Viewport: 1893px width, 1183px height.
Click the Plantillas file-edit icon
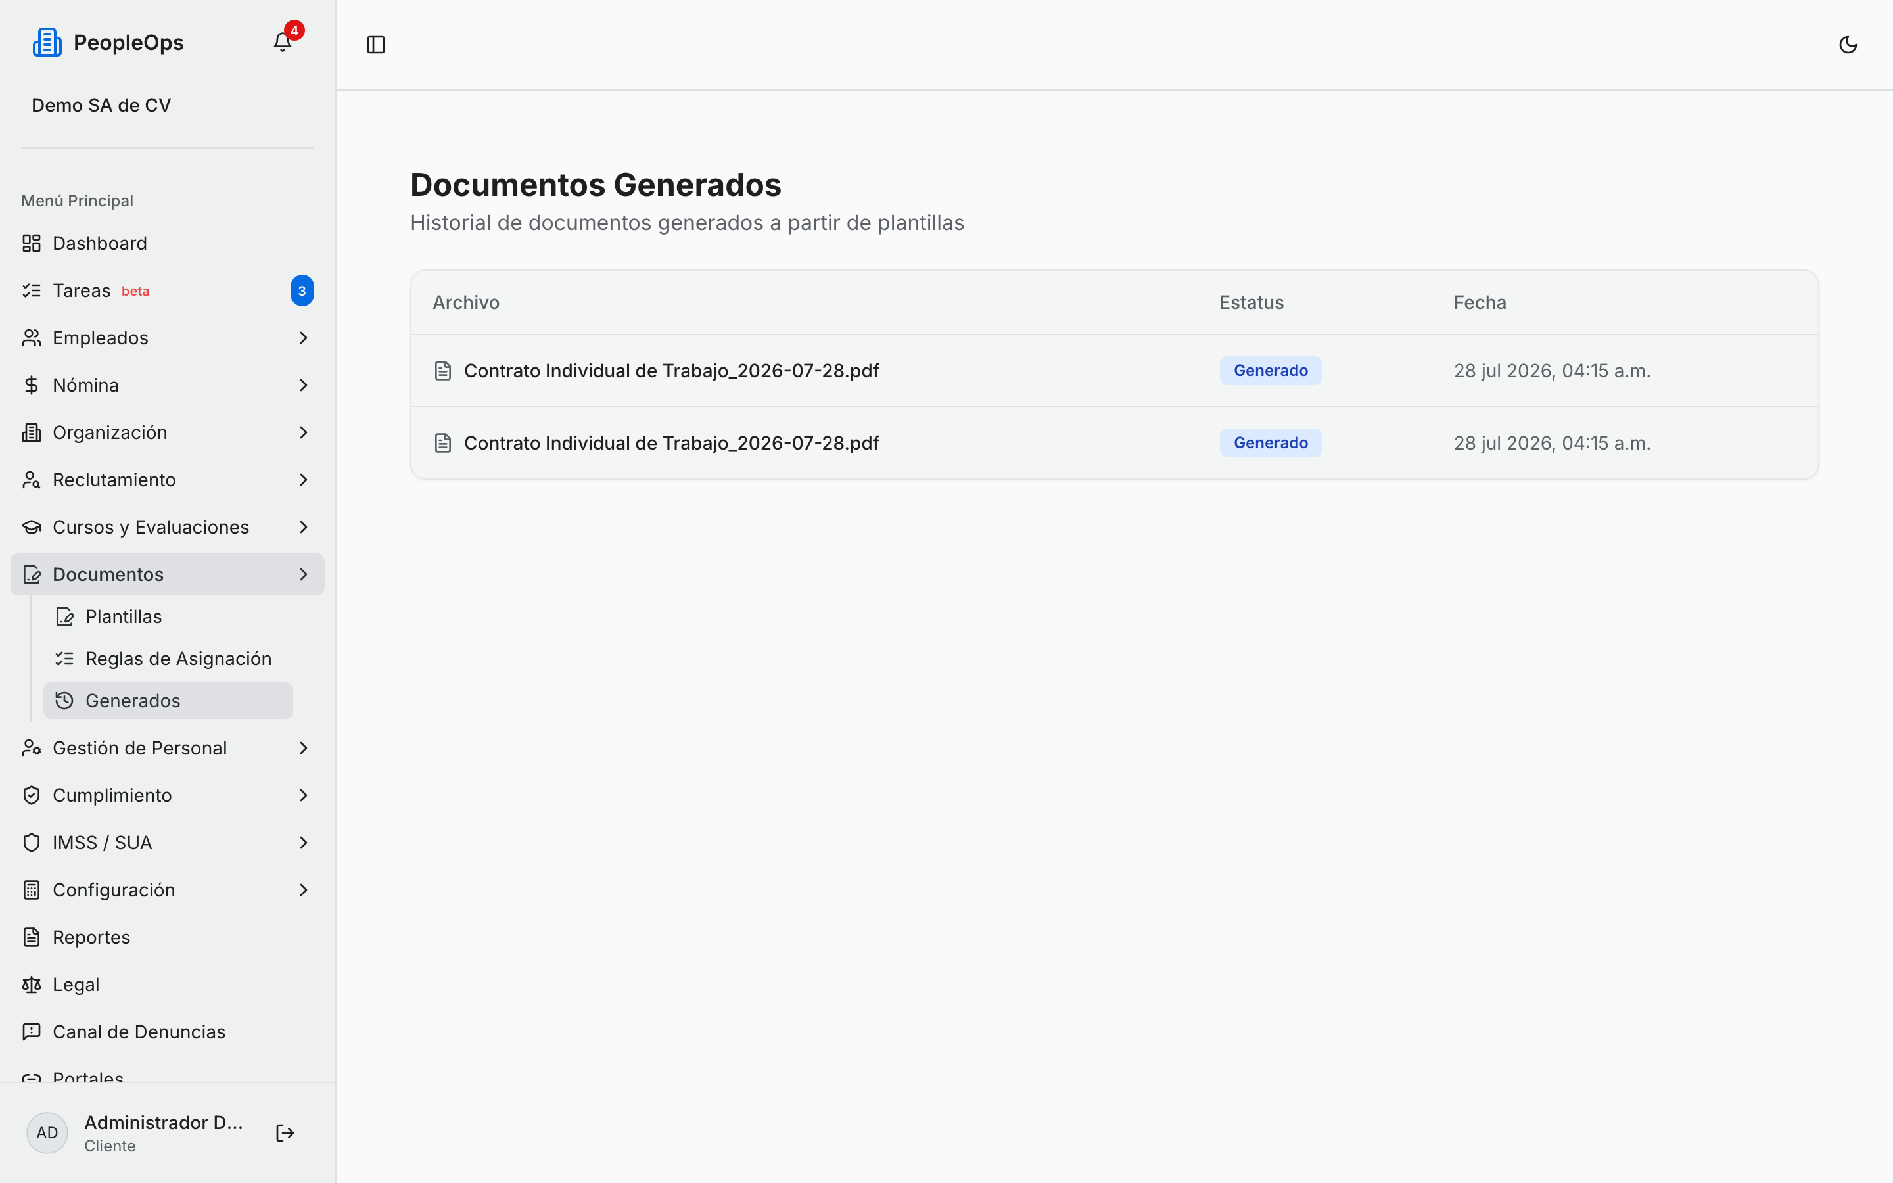[65, 616]
